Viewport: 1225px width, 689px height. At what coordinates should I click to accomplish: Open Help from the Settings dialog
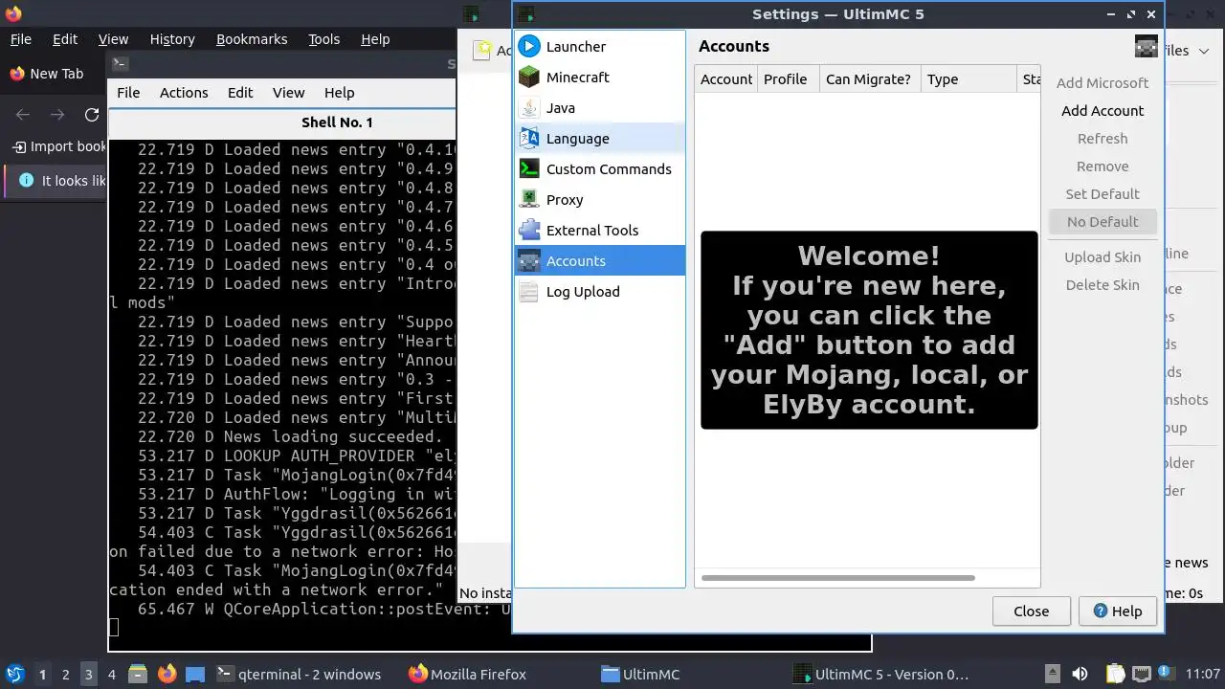coord(1117,611)
